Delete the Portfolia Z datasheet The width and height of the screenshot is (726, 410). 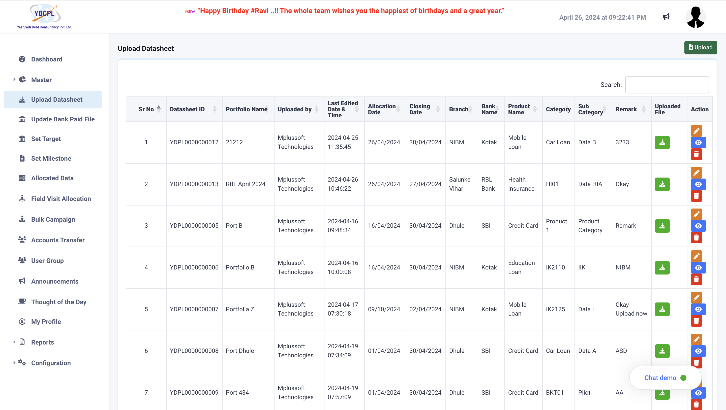[696, 321]
